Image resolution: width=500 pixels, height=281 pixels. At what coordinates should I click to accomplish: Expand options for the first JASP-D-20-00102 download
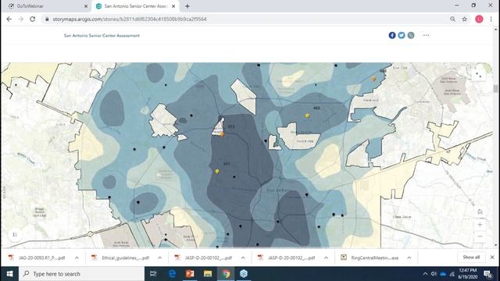[243, 258]
